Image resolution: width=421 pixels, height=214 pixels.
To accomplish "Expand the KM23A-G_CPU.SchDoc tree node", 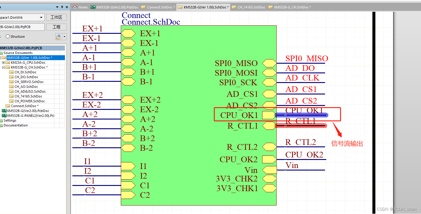I will (3, 62).
